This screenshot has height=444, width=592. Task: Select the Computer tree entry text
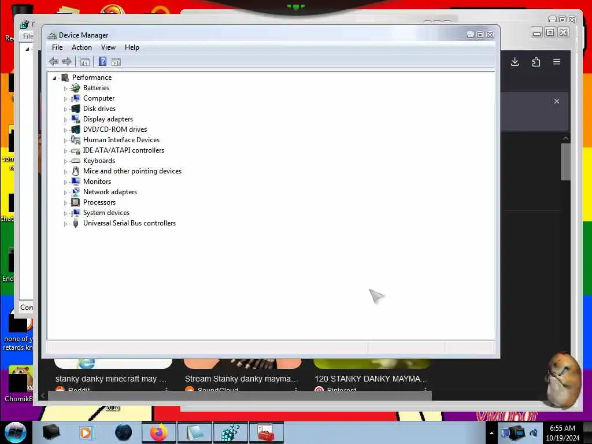(98, 98)
